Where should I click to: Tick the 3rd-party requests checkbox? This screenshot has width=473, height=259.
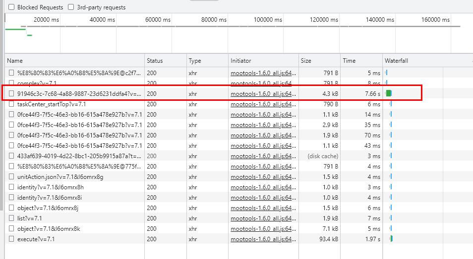click(x=71, y=7)
